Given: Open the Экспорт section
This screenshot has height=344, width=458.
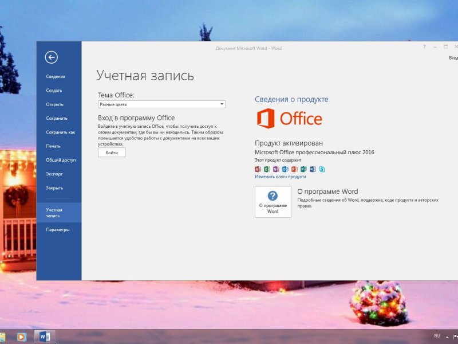Looking at the screenshot, I should 54,174.
